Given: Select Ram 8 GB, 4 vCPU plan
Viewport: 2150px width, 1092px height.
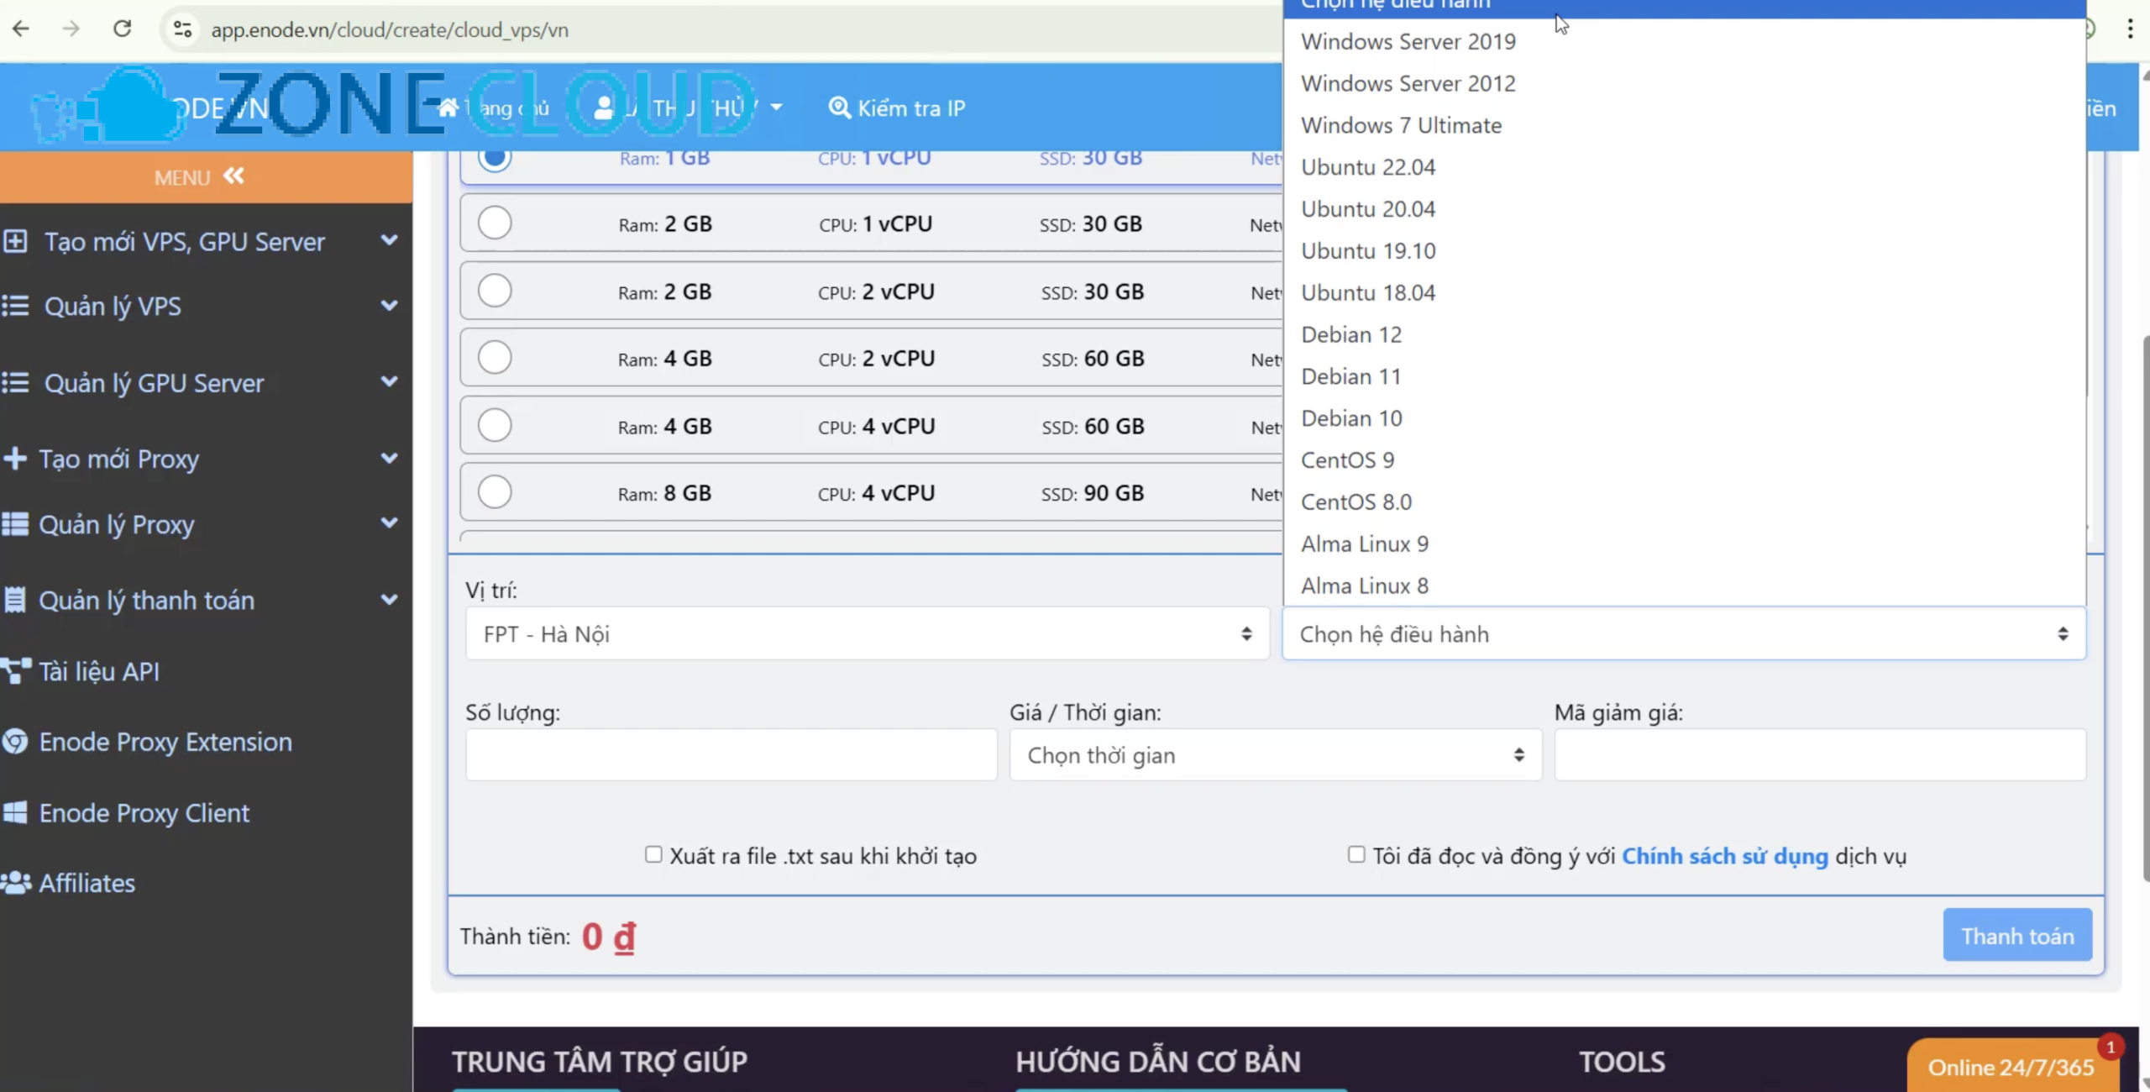Looking at the screenshot, I should (x=495, y=492).
